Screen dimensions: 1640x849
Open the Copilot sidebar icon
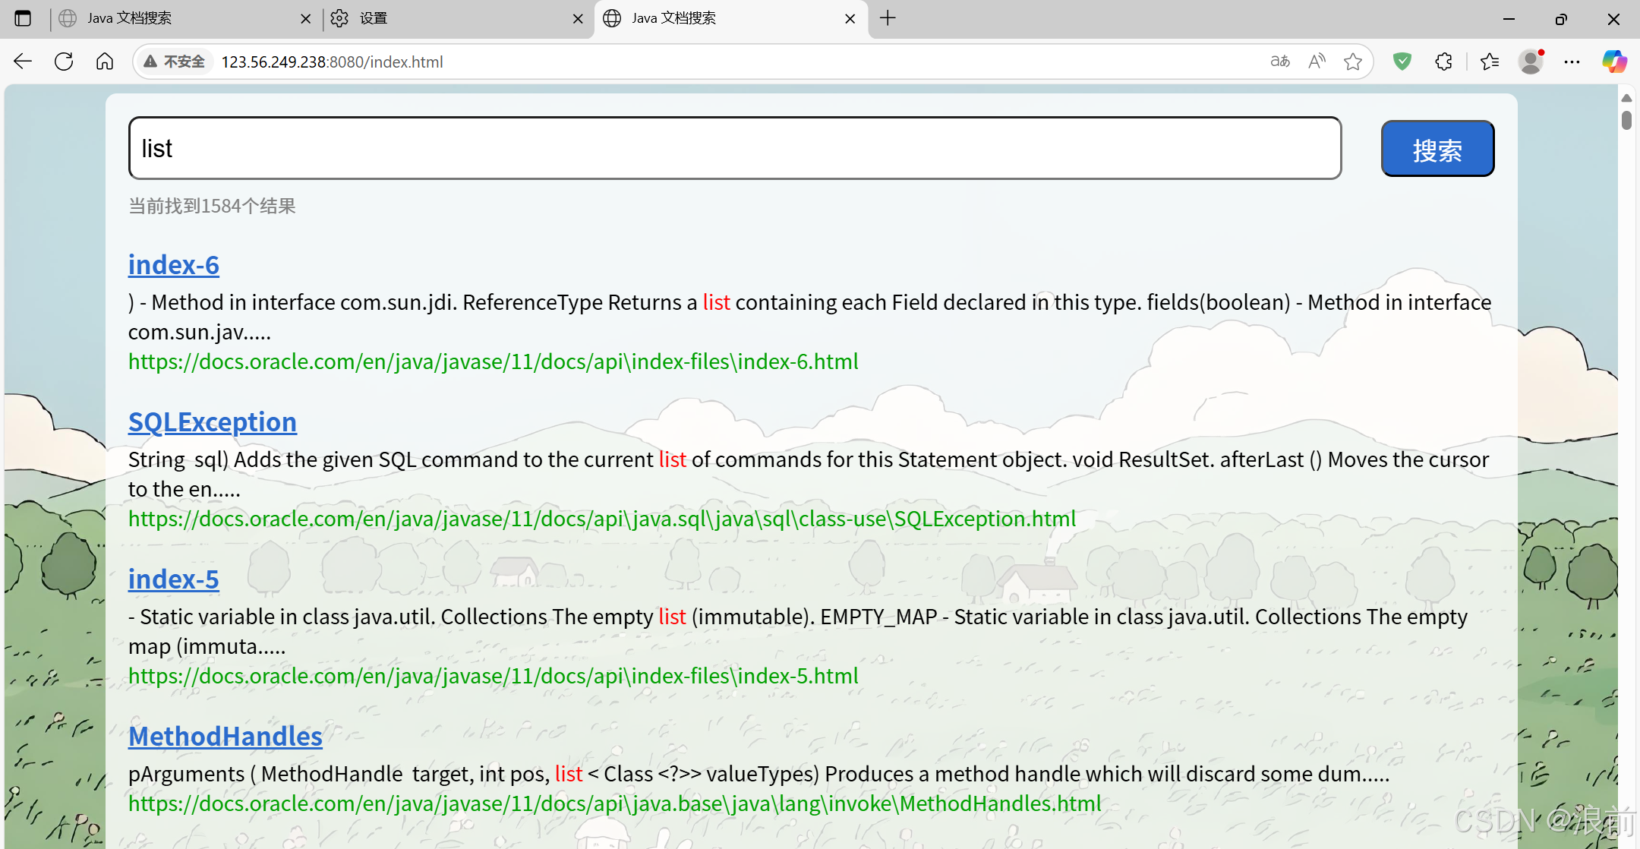pyautogui.click(x=1614, y=62)
